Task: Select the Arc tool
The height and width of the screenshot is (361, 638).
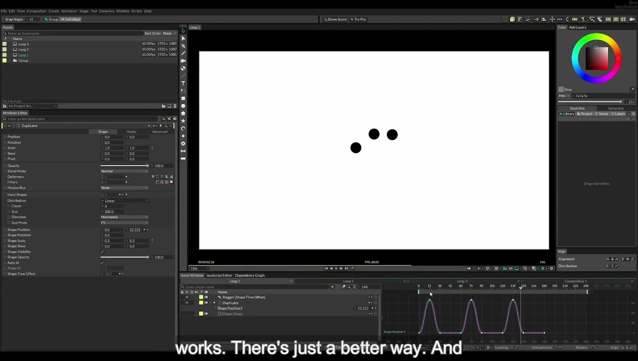Action: (183, 129)
